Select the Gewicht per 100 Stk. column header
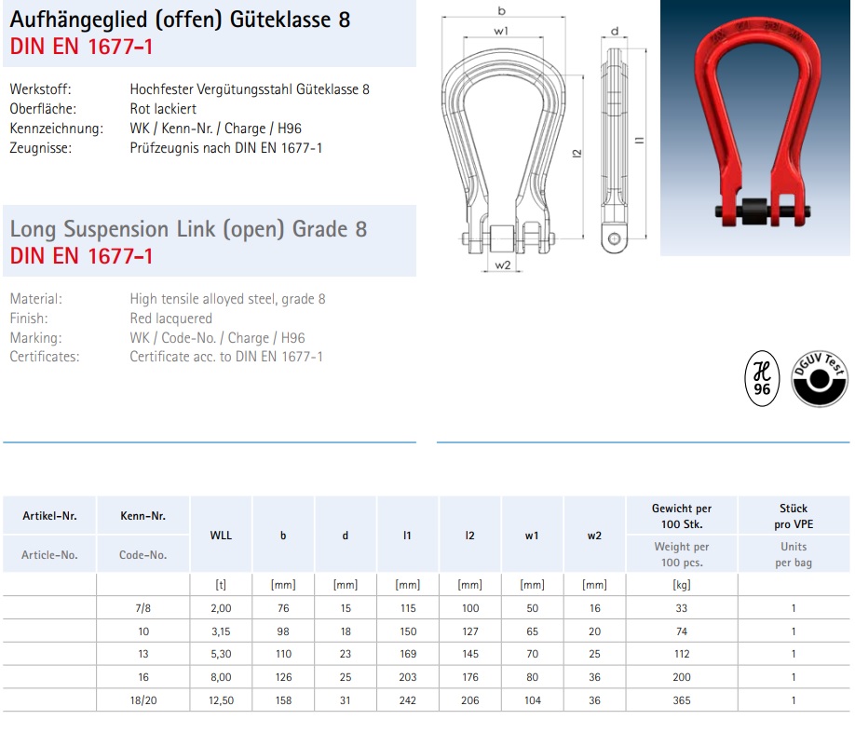Image resolution: width=855 pixels, height=733 pixels. (681, 515)
